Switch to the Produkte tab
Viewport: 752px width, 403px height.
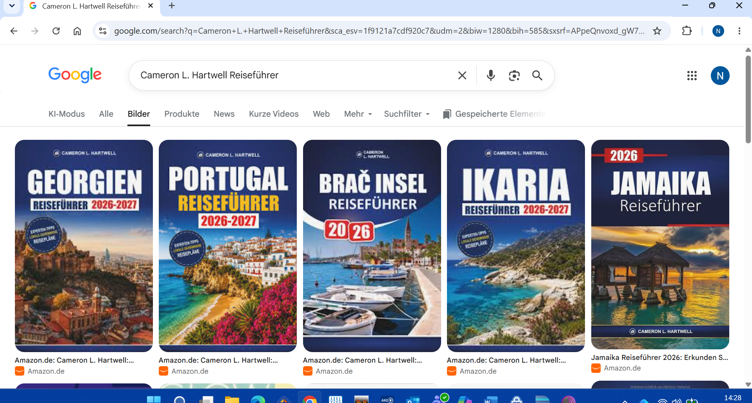tap(182, 114)
